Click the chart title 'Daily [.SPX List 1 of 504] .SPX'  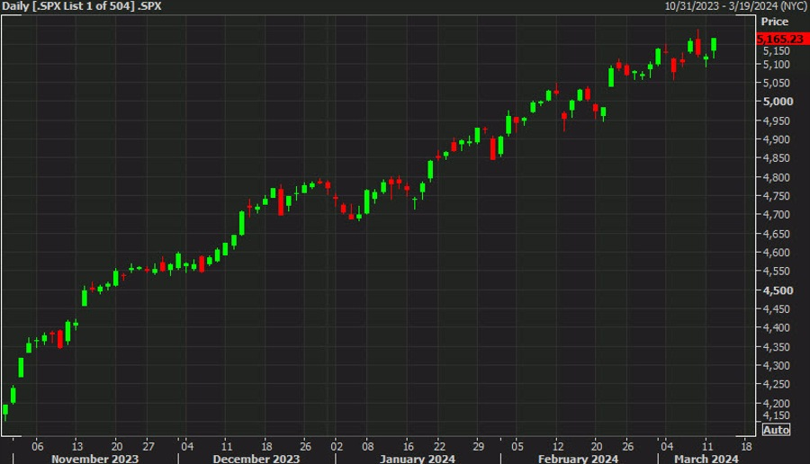(x=82, y=6)
